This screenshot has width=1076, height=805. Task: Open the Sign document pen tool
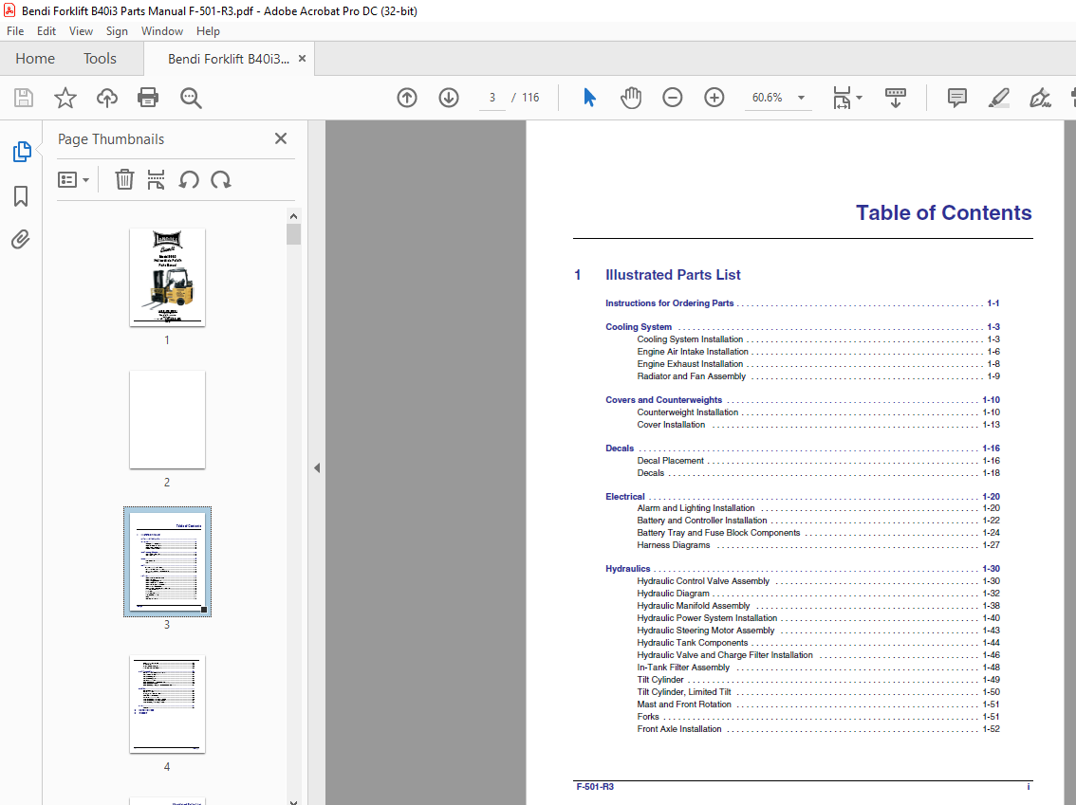coord(1040,98)
